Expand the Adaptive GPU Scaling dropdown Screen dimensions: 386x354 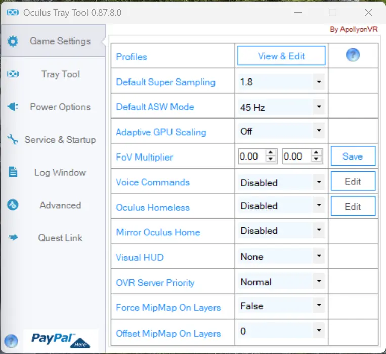[x=319, y=130]
